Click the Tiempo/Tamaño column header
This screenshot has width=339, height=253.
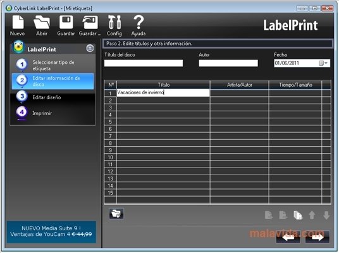(x=295, y=85)
